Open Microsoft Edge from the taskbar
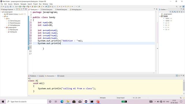 (x=62, y=101)
